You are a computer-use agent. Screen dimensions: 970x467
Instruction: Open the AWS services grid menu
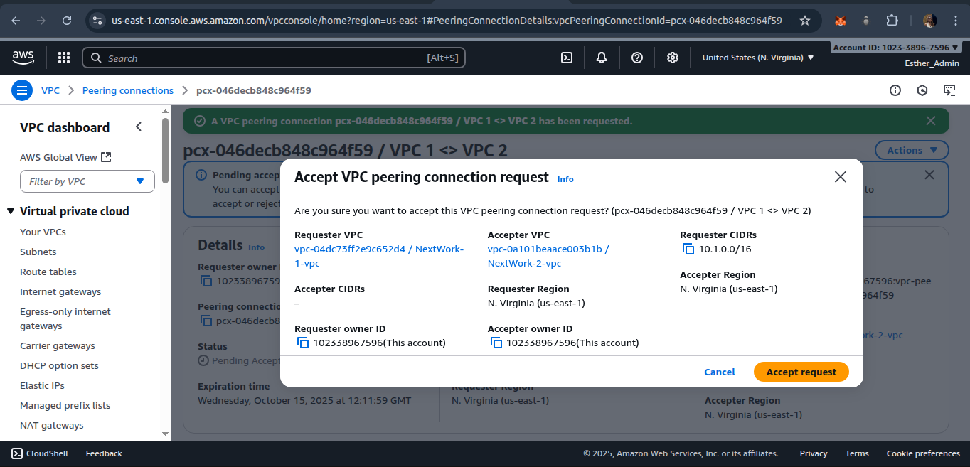coord(64,58)
